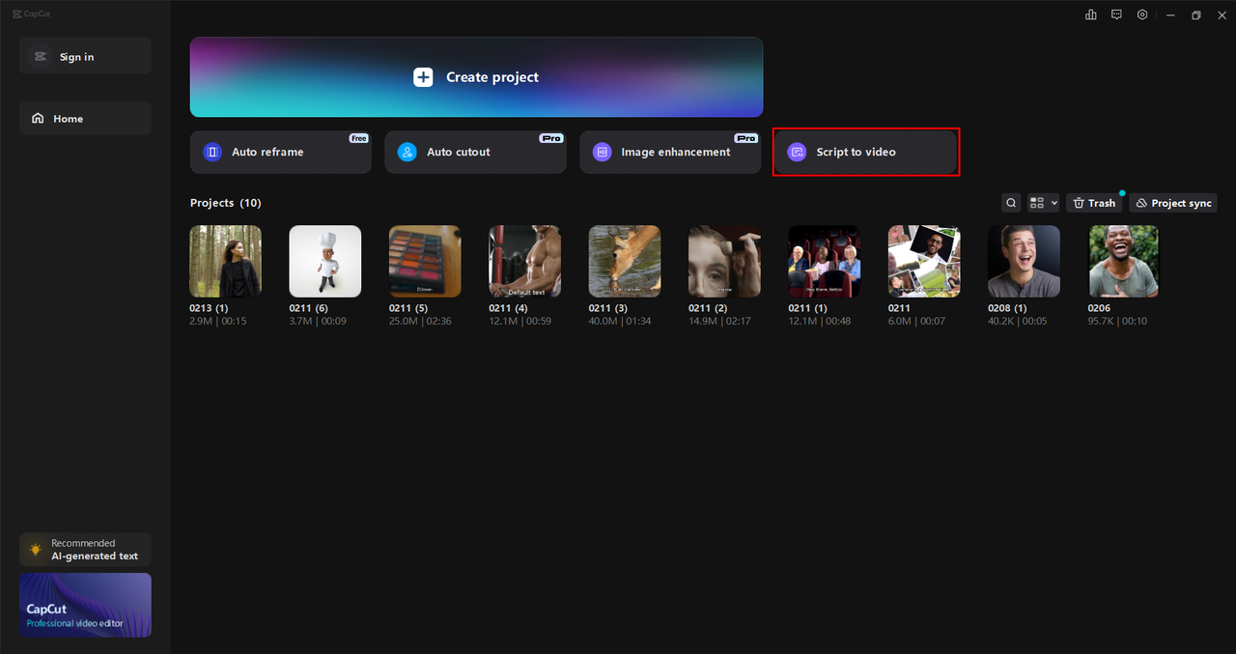
Task: Click the CapCut logo in title bar
Action: click(x=30, y=14)
